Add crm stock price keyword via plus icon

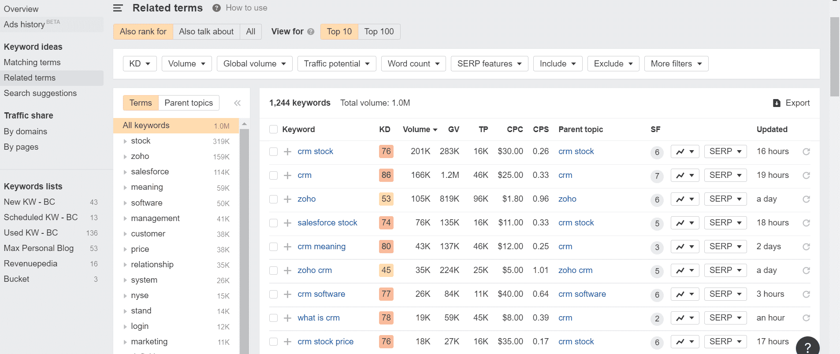click(x=288, y=342)
